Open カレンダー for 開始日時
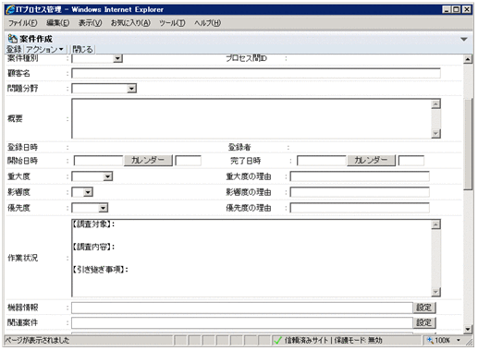Image resolution: width=478 pixels, height=351 pixels. pyautogui.click(x=148, y=161)
